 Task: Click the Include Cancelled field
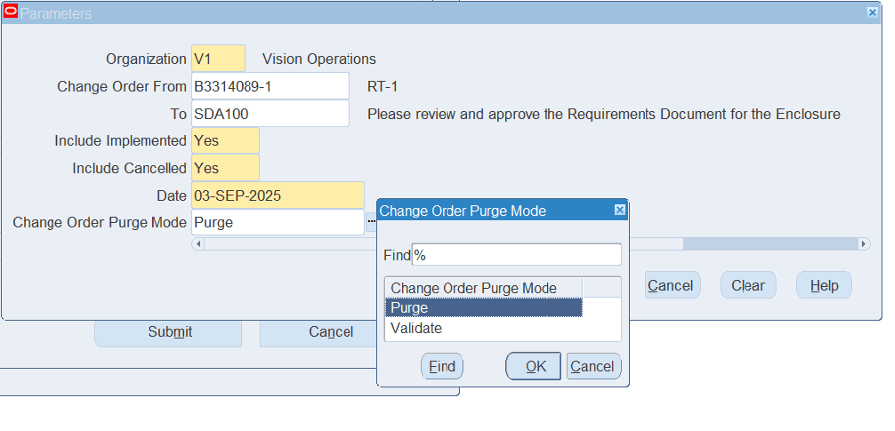pos(226,168)
